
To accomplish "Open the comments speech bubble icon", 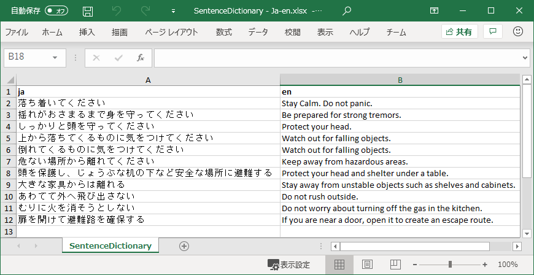I will pyautogui.click(x=492, y=32).
